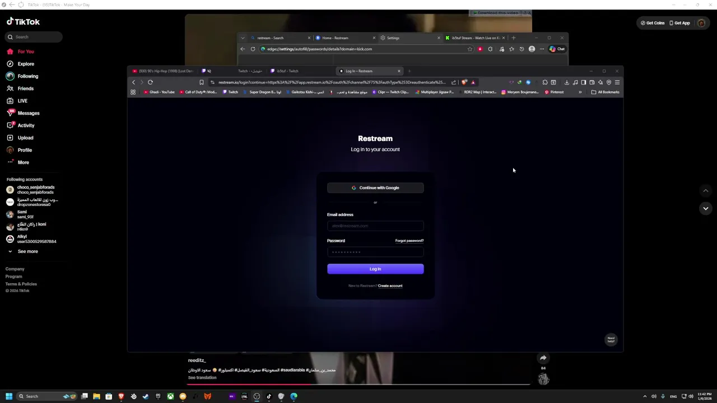The width and height of the screenshot is (717, 403).
Task: Click the Brave Shields icon
Action: (464, 82)
